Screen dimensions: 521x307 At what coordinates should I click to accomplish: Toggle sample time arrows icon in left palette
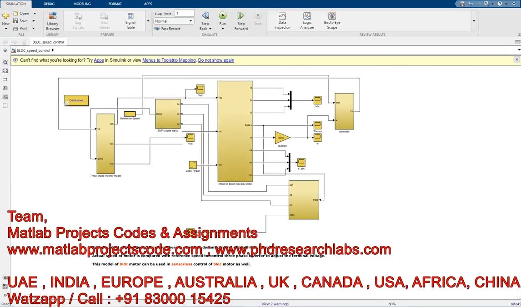coord(5,79)
